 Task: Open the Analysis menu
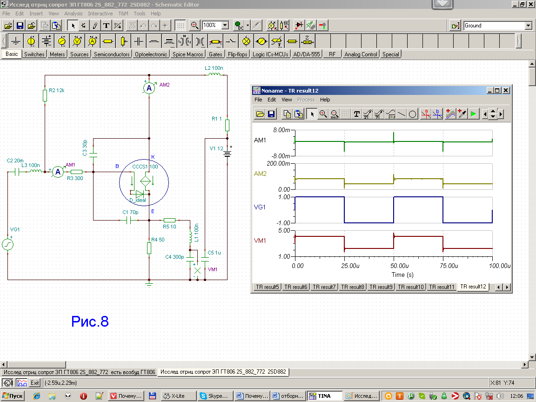pyautogui.click(x=73, y=13)
